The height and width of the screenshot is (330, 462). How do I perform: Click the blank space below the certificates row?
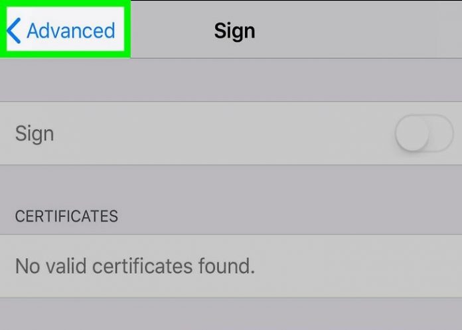point(231,313)
